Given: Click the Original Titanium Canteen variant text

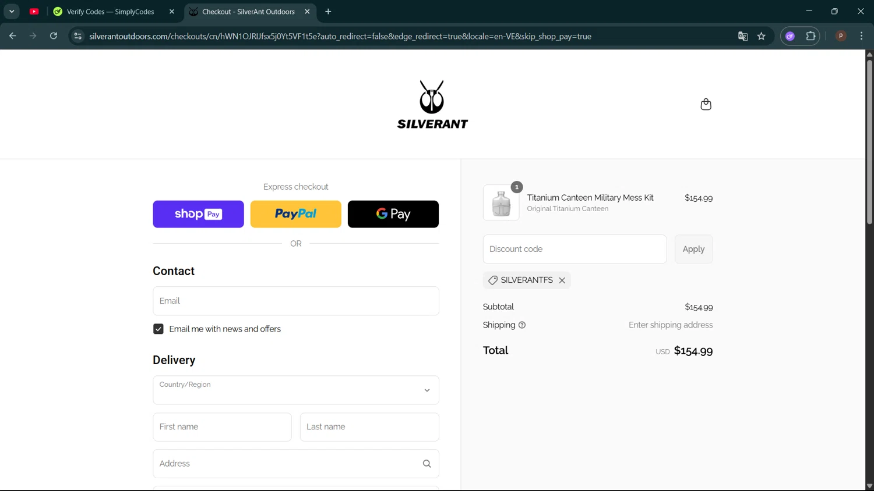Looking at the screenshot, I should coord(568,209).
